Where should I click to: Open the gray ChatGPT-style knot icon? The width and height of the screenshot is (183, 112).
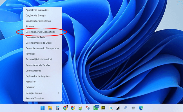point(133,108)
